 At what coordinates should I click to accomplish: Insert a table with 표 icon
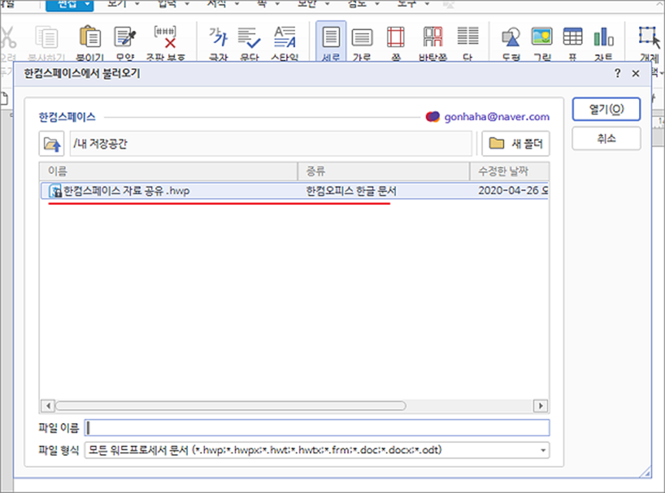pyautogui.click(x=572, y=36)
